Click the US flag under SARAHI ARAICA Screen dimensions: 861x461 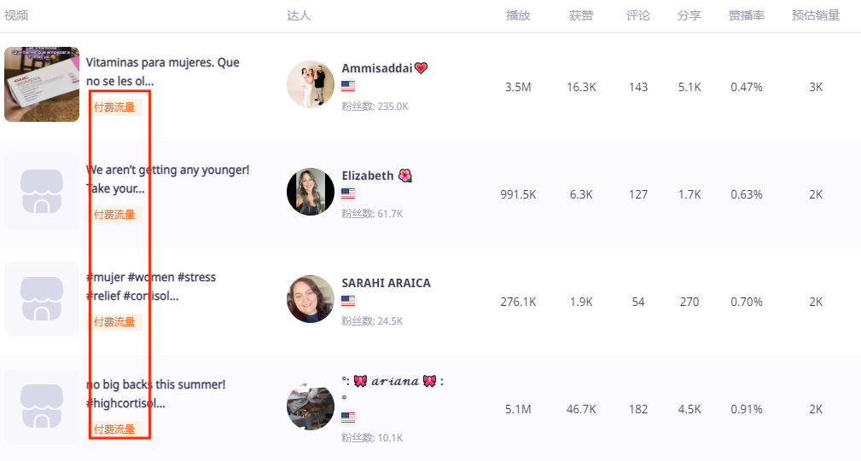pyautogui.click(x=348, y=301)
